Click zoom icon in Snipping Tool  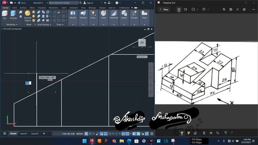[x=224, y=9]
